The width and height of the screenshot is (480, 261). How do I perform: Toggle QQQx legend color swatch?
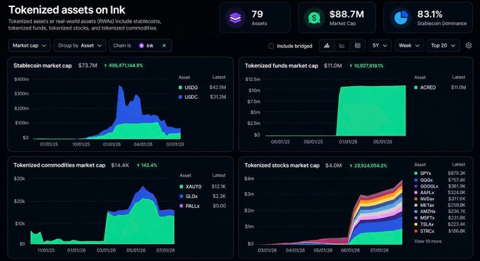click(416, 180)
